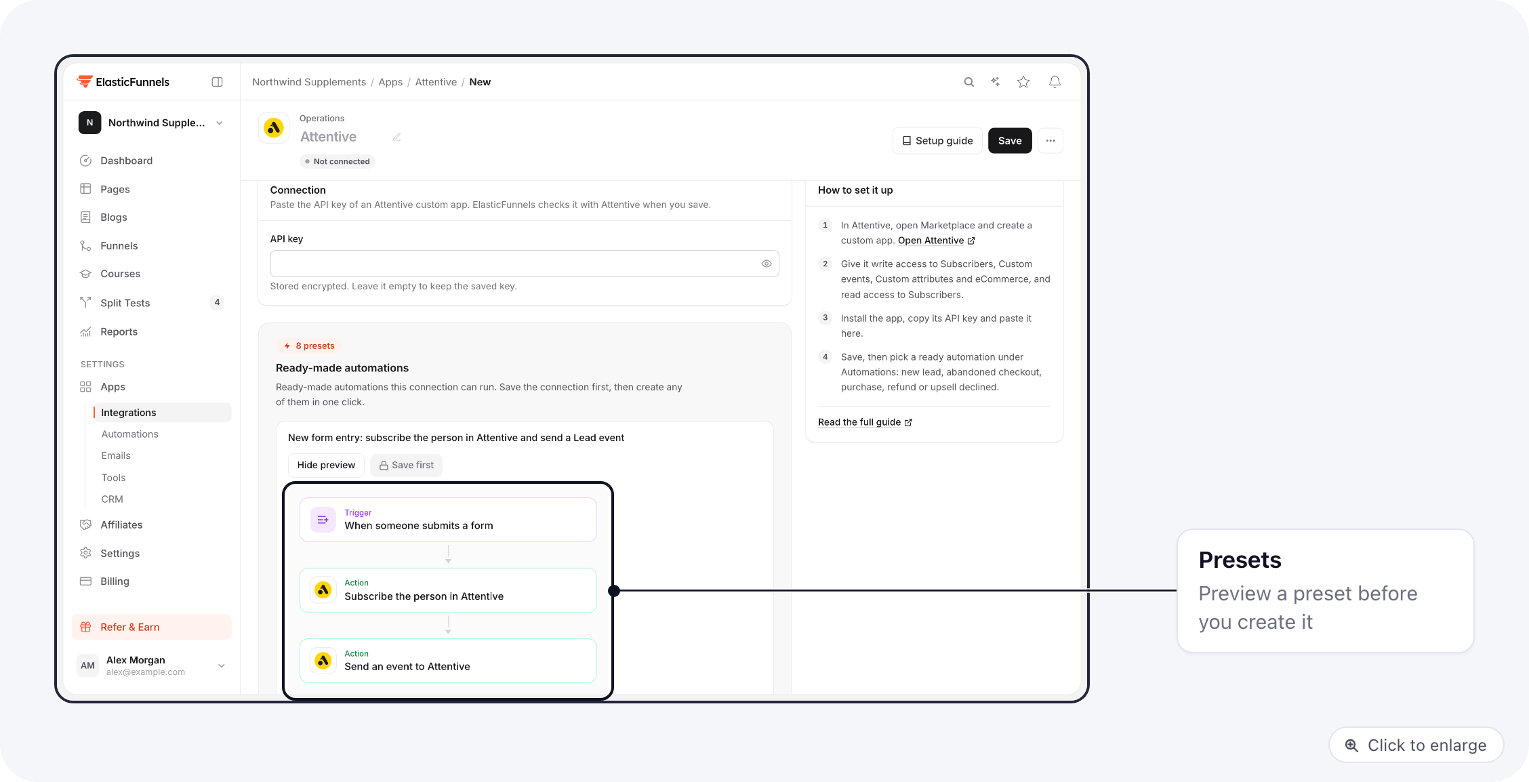
Task: Click Hide preview button
Action: (x=326, y=465)
